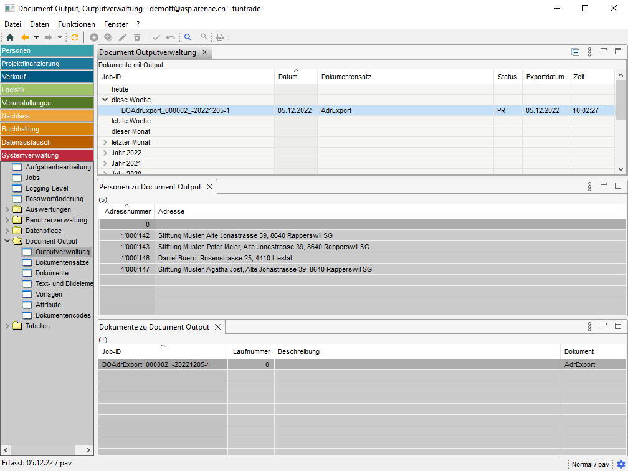Image resolution: width=628 pixels, height=471 pixels.
Task: Maximize the Dokumente zu Document Output panel
Action: [618, 326]
